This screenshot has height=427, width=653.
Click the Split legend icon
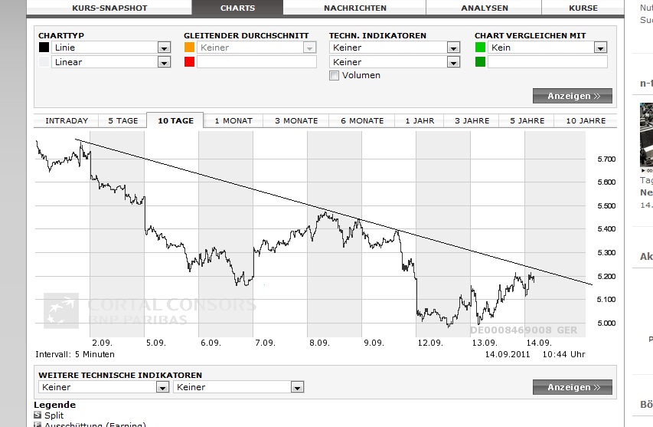click(x=38, y=415)
